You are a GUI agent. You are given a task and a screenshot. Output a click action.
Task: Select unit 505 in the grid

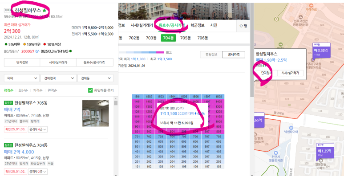click(184, 147)
